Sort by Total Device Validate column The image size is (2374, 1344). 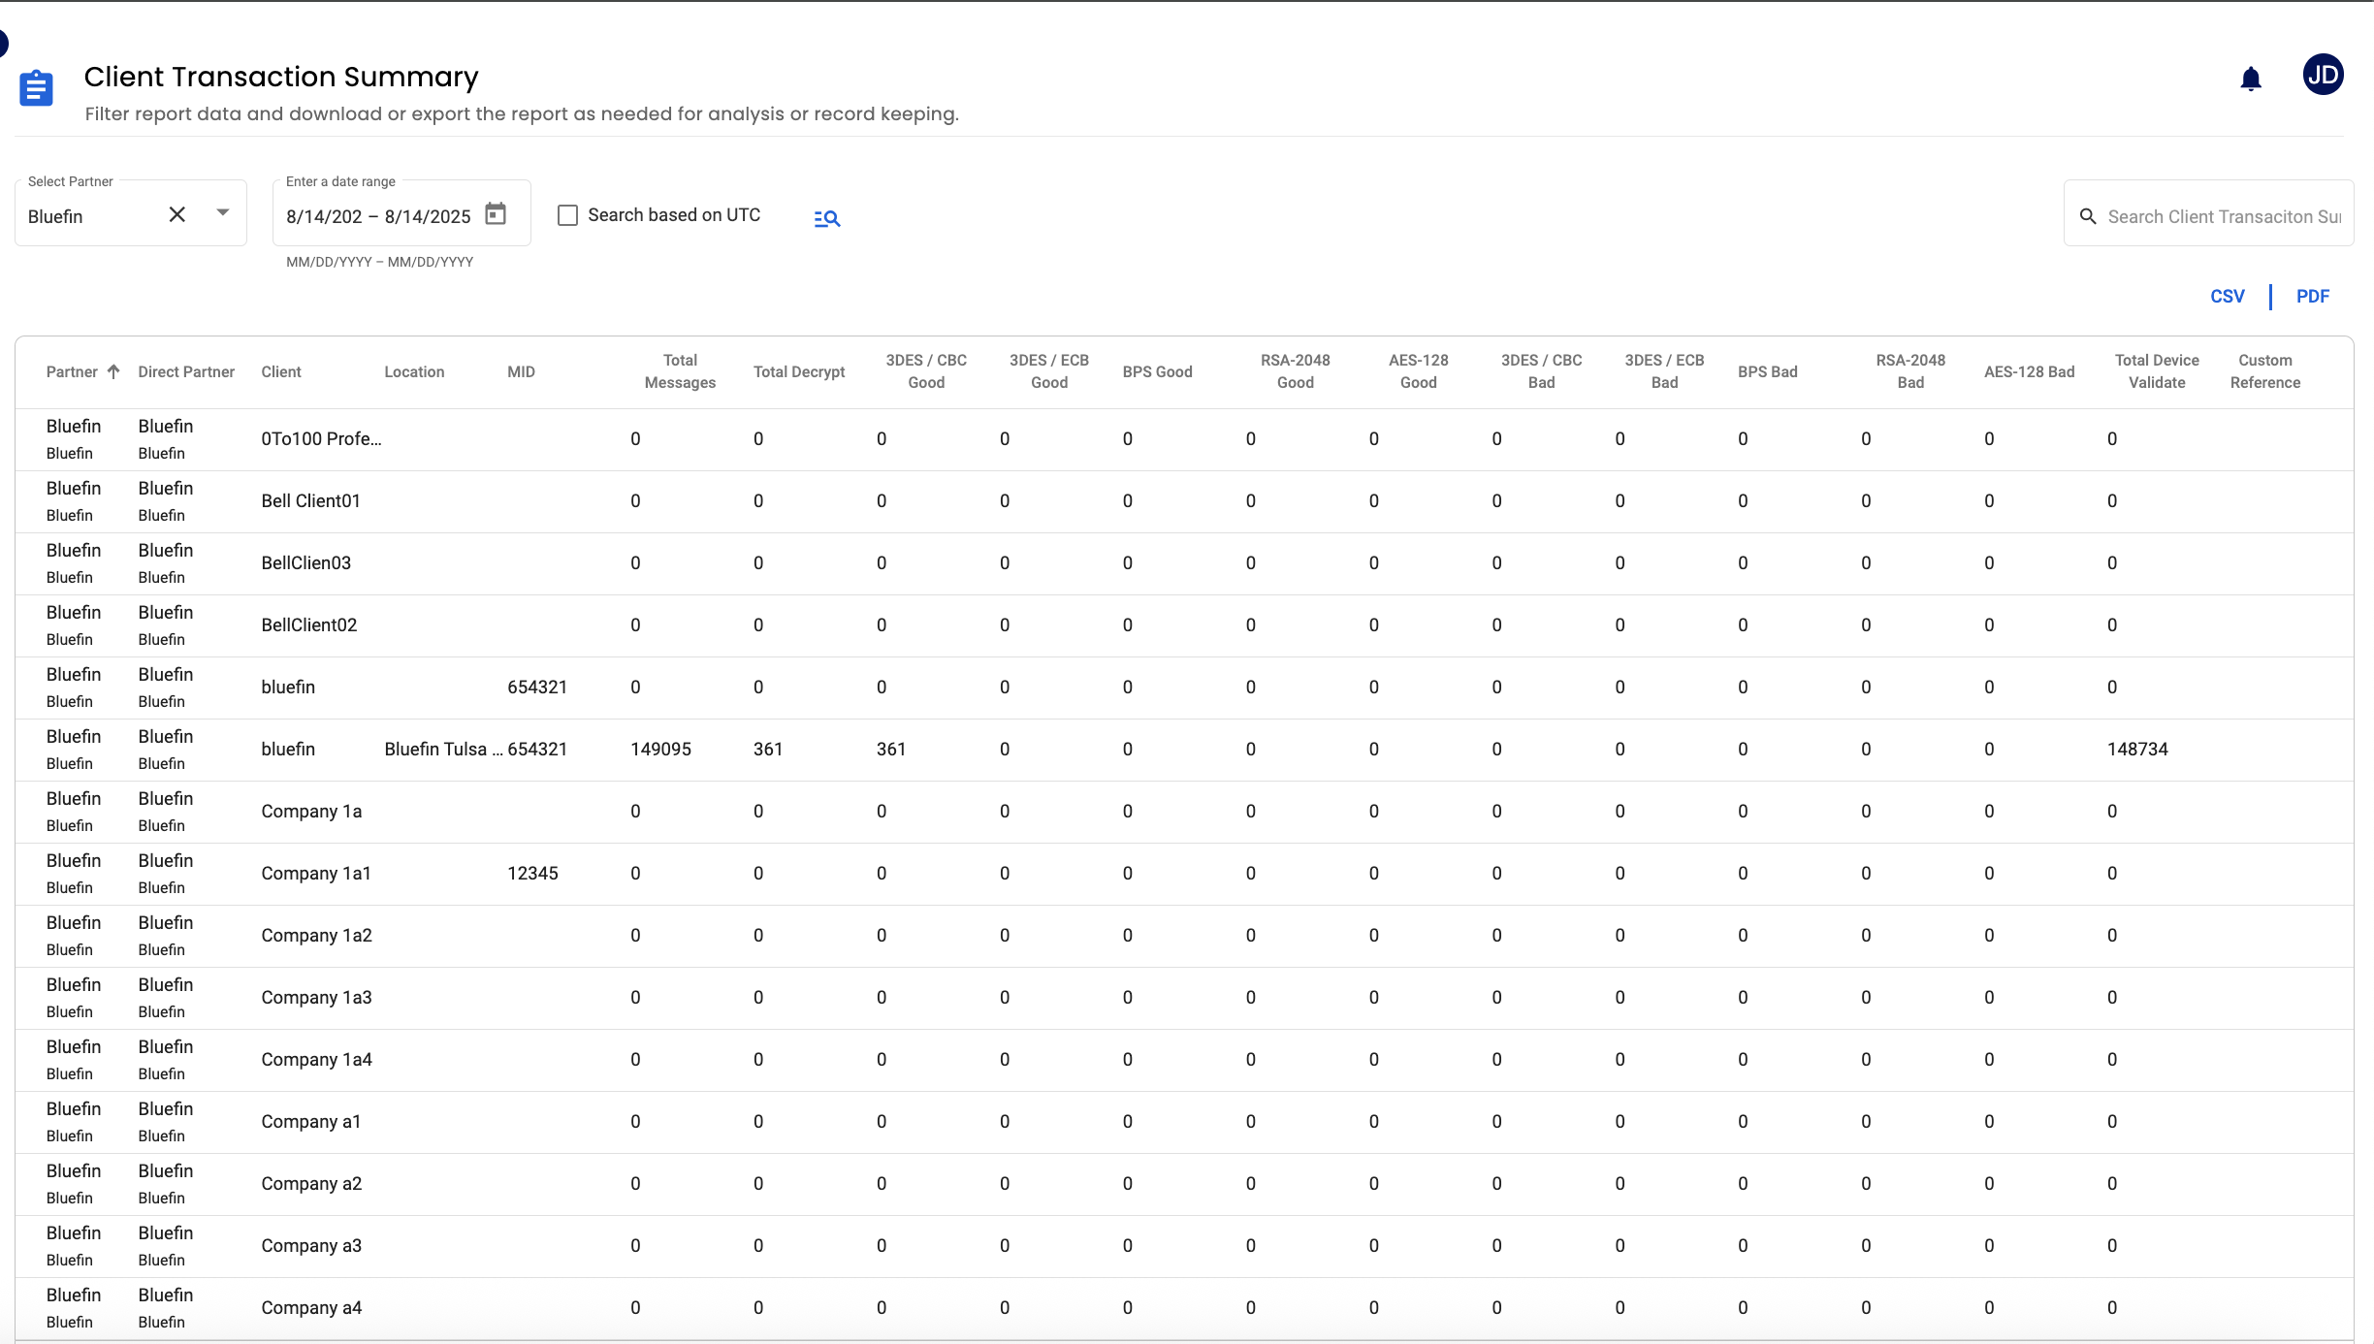click(2157, 371)
